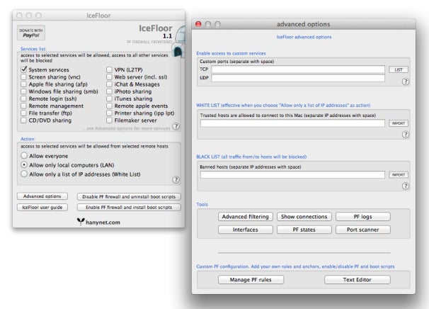Image resolution: width=429 pixels, height=309 pixels.
Task: Select Allow only a list of IP addresses
Action: [24, 174]
